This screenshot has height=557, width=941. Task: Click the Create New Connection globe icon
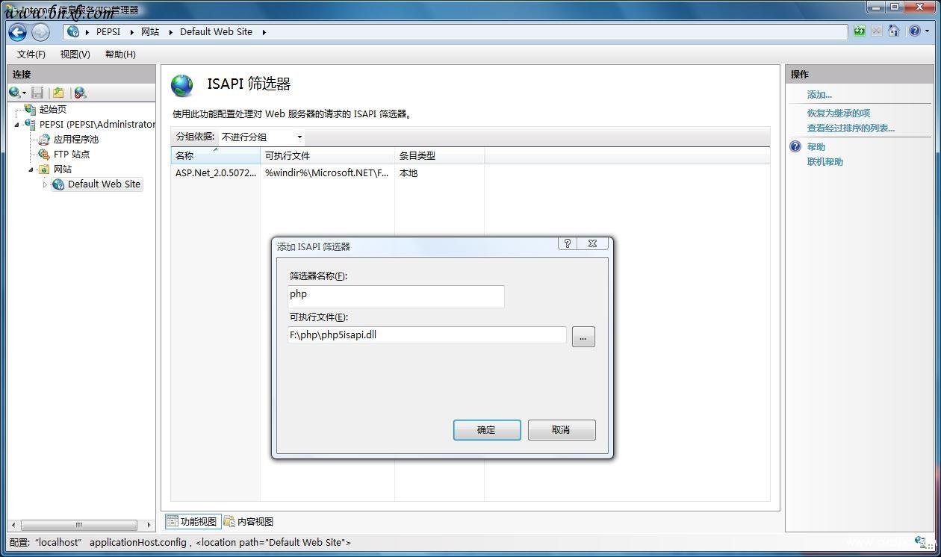point(13,92)
